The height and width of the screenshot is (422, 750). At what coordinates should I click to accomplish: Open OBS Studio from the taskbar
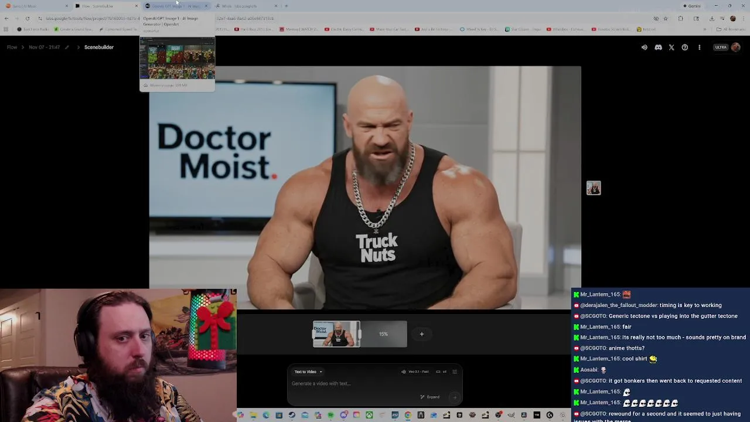(497, 415)
